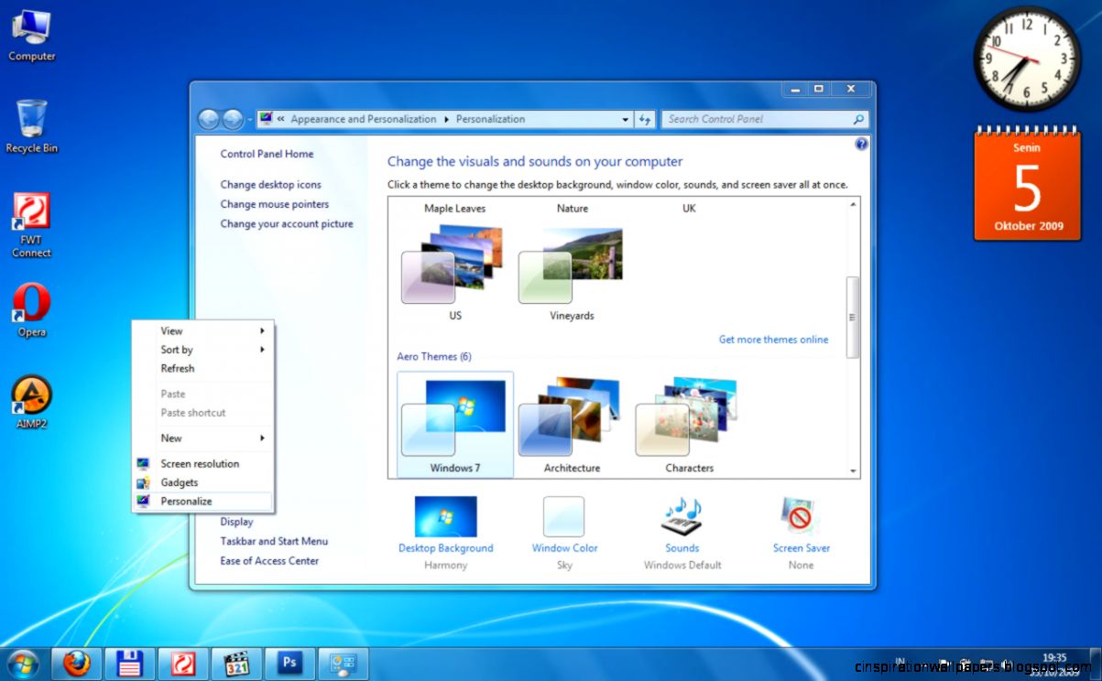Open the Sounds link text
This screenshot has height=681, width=1102.
(x=682, y=548)
